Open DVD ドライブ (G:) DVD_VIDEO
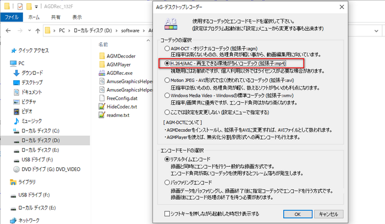 [x=47, y=169]
